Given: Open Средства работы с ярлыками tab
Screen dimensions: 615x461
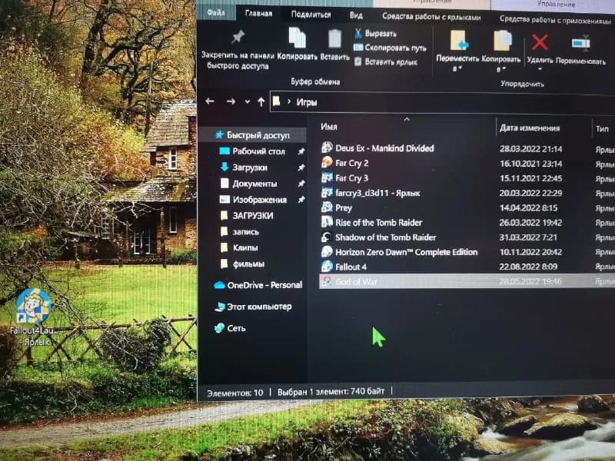Looking at the screenshot, I should pos(431,17).
